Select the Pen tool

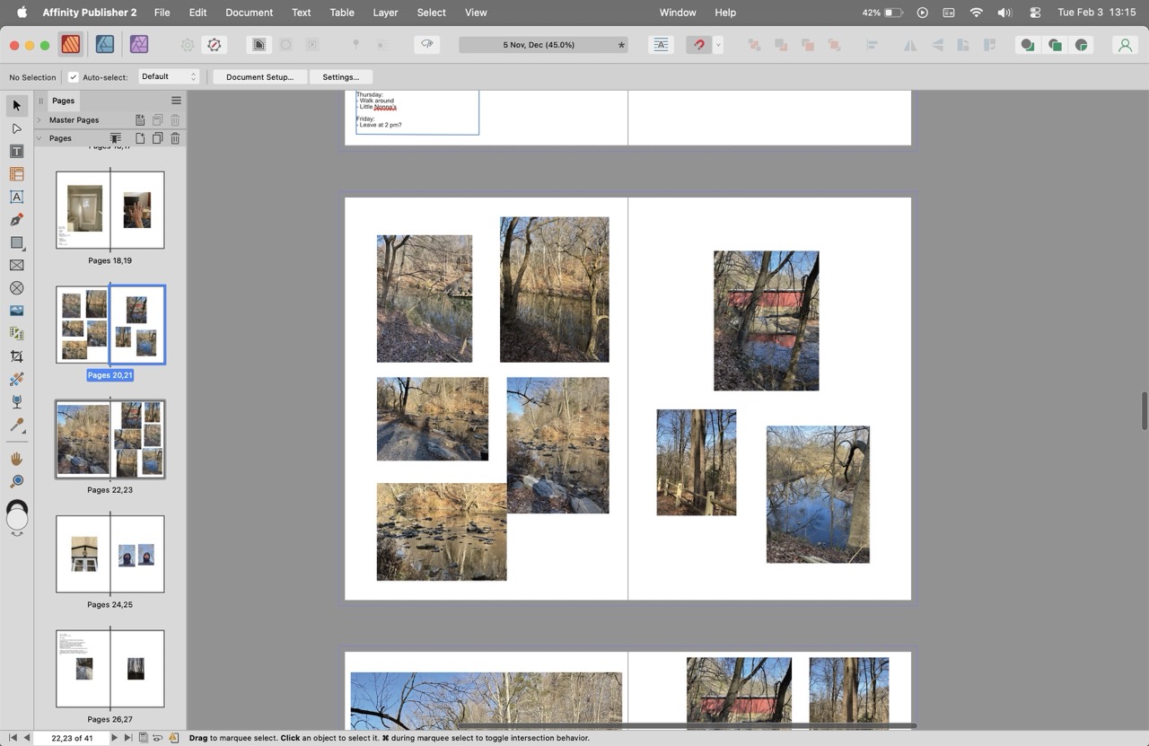[x=16, y=220]
